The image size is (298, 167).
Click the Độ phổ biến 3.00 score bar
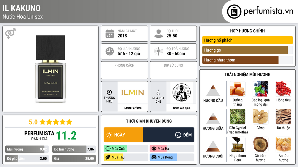[x=27, y=159]
